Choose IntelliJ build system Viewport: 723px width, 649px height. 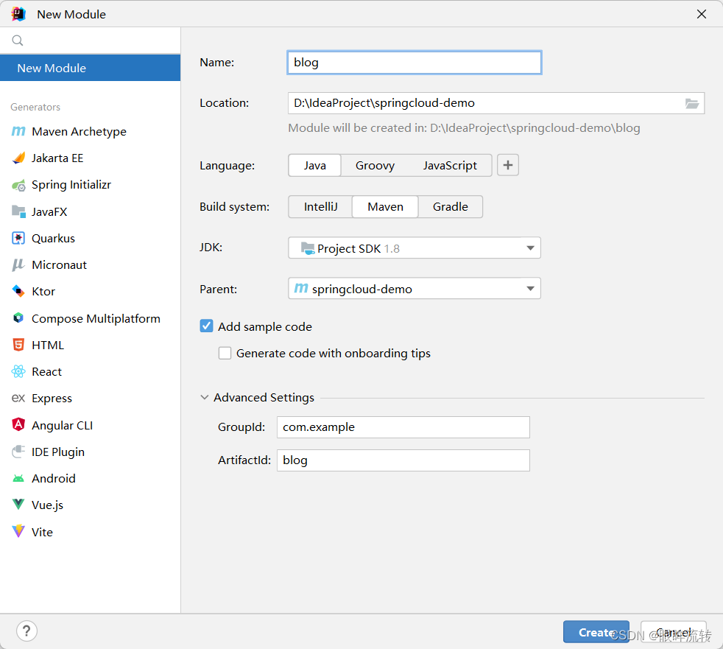pos(320,207)
